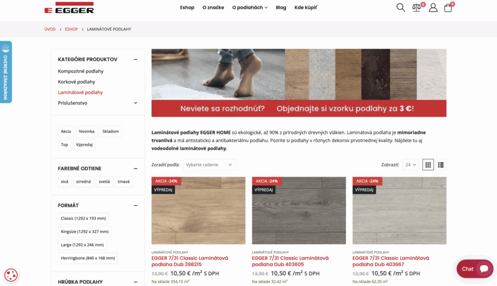Image resolution: width=497 pixels, height=286 pixels.
Task: Click 'Na sklade 32,42 m²' stock text
Action: (x=270, y=282)
